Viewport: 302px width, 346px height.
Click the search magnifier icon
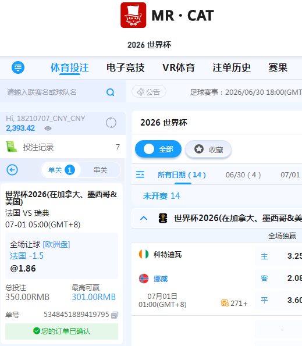(x=110, y=92)
